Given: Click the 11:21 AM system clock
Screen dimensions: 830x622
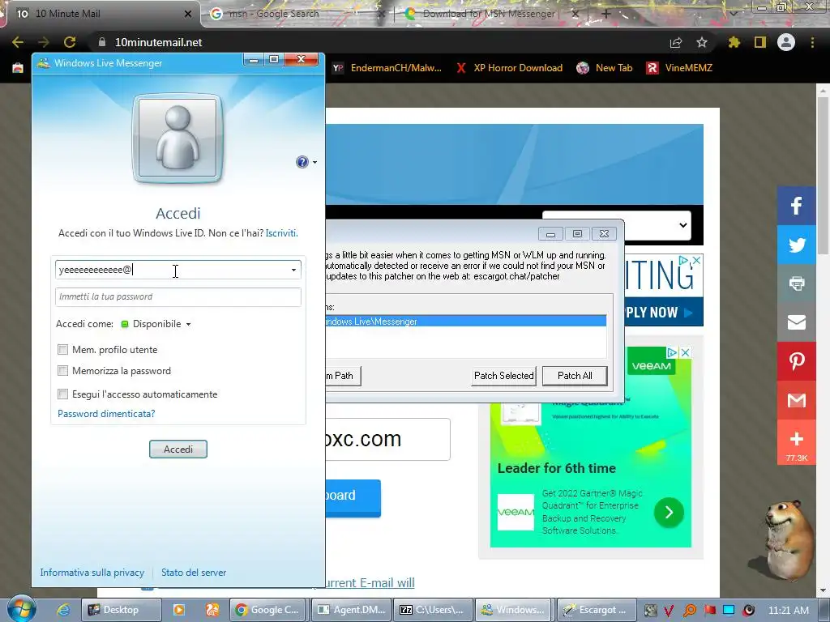Looking at the screenshot, I should pos(788,610).
